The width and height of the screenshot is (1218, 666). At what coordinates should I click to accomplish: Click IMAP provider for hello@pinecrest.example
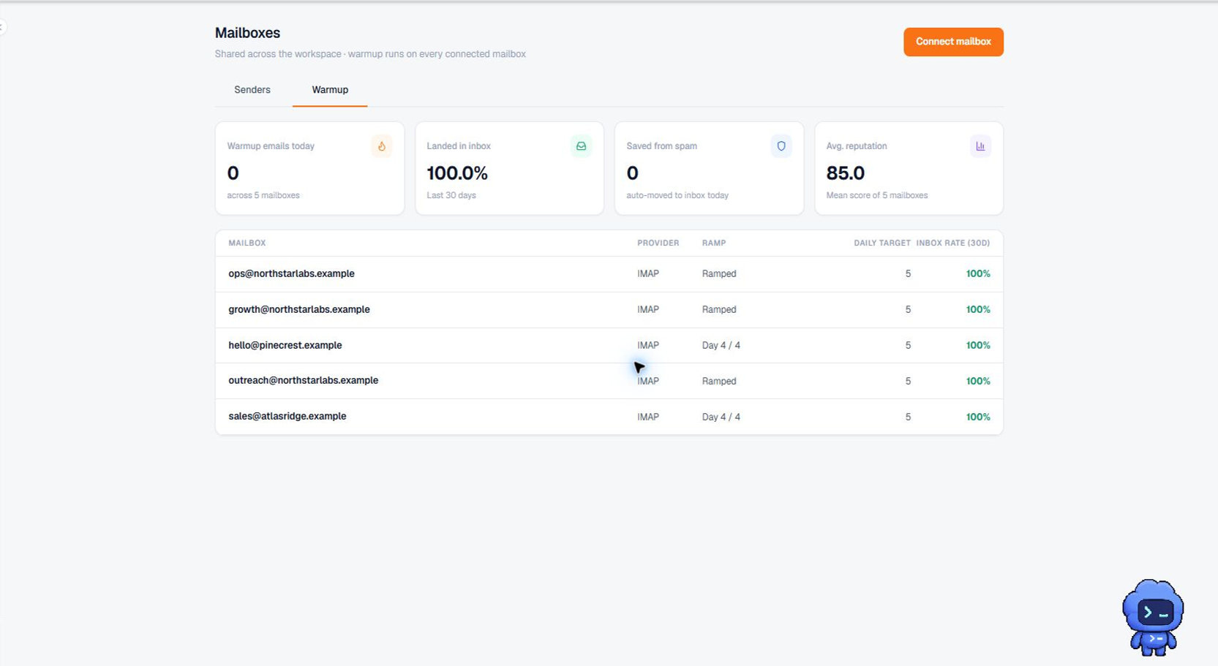point(648,345)
